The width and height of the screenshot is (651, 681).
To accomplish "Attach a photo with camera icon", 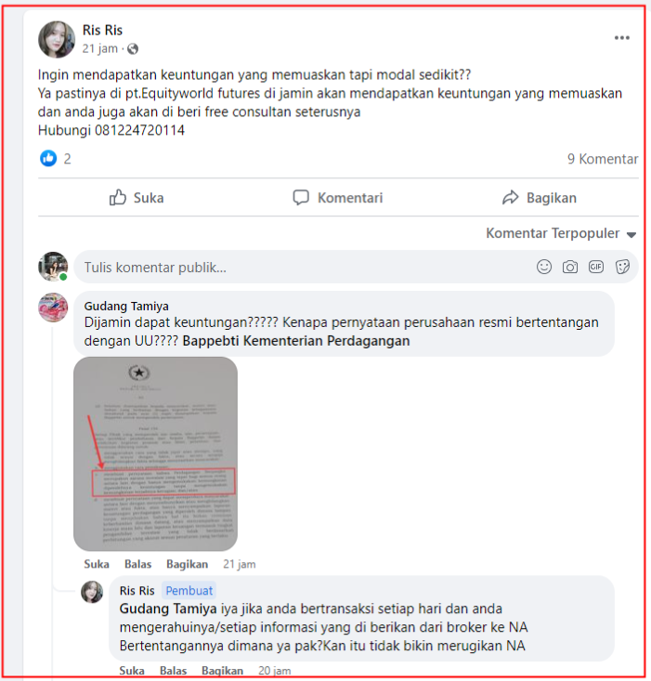I will tap(570, 267).
